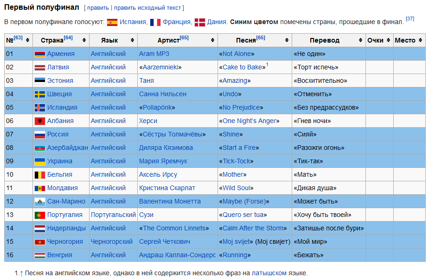429x278 pixels.
Task: Click the Belgium flag icon
Action: (x=39, y=175)
